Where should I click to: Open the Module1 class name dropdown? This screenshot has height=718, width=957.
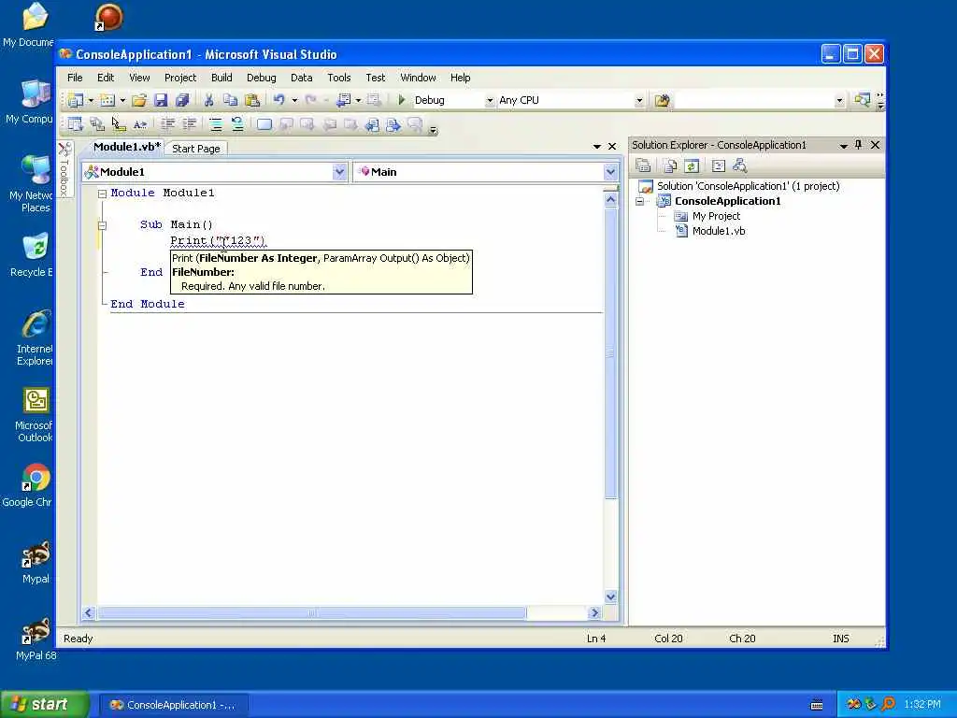point(339,172)
